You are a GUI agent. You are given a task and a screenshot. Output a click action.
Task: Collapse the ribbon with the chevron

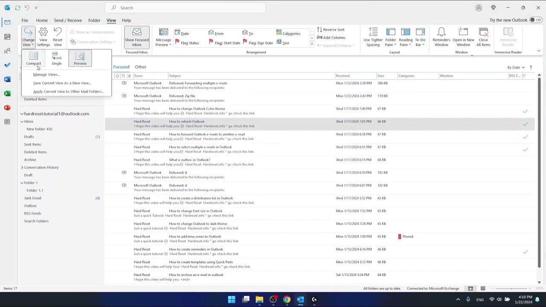tap(539, 51)
